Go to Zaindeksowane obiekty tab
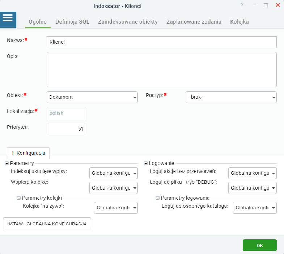Viewport: 284px width, 254px height. coord(128,22)
